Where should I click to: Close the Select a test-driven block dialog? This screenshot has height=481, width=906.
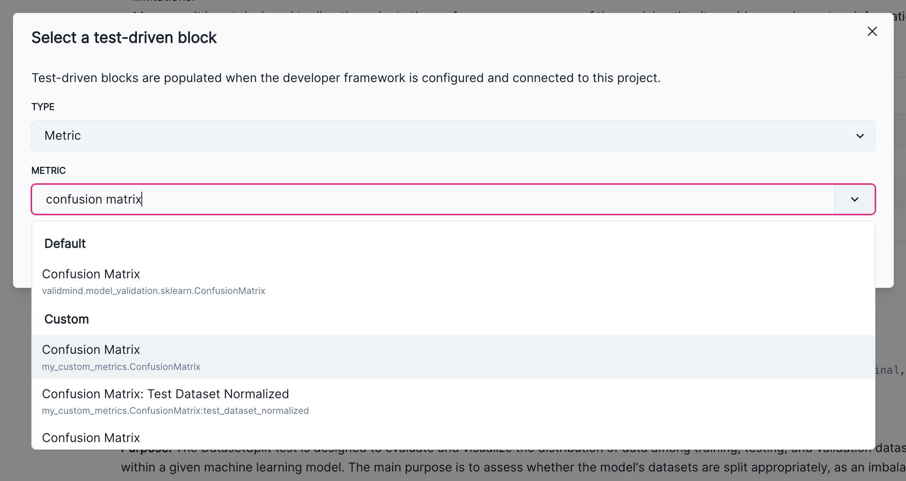tap(872, 31)
